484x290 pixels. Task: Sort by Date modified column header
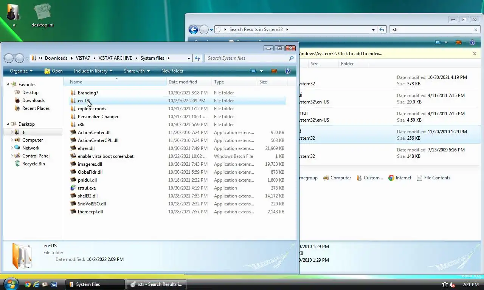click(x=189, y=82)
